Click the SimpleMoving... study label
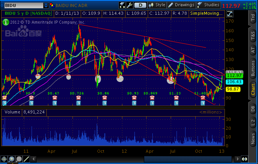The width and height of the screenshot is (258, 164). (207, 14)
